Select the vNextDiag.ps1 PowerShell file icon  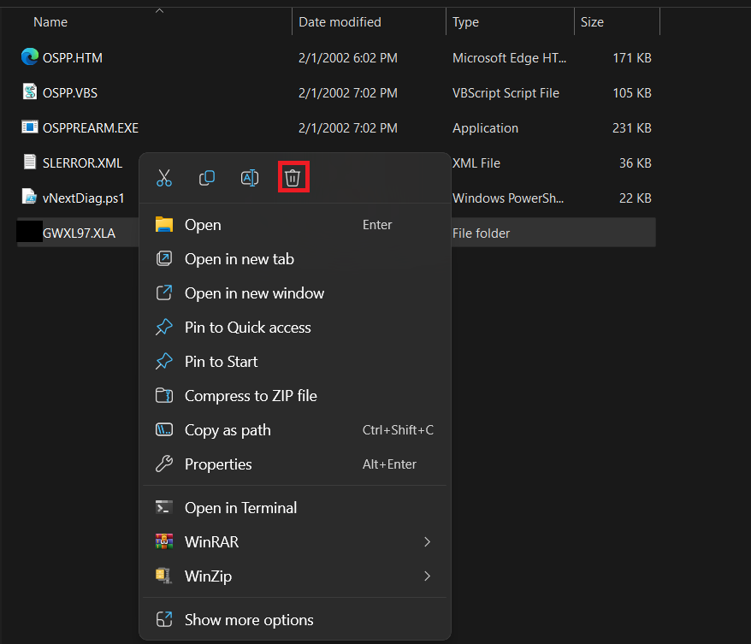[x=30, y=197]
